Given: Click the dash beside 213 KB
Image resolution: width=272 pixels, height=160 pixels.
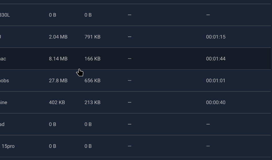Looking at the screenshot, I should pyautogui.click(x=129, y=102).
